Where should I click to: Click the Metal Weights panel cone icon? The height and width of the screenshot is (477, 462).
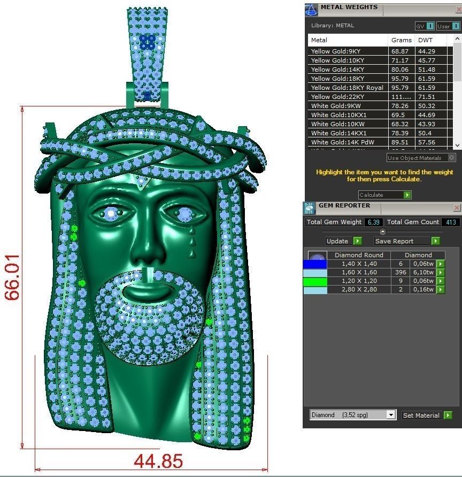[311, 10]
